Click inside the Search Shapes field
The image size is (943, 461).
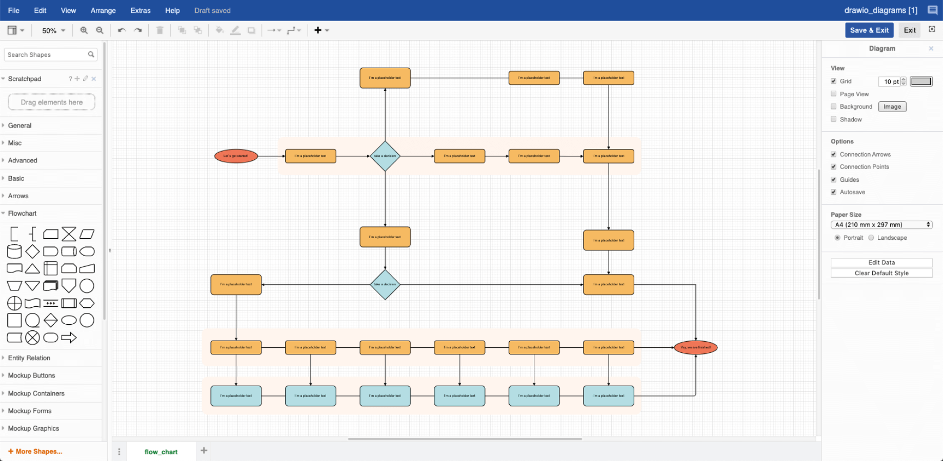[44, 54]
